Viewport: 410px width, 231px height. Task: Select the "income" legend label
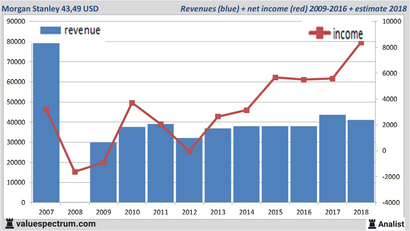[x=348, y=34]
